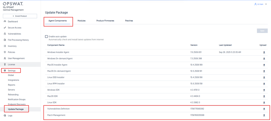Open the Patches tab
The image size is (271, 121).
129,21
